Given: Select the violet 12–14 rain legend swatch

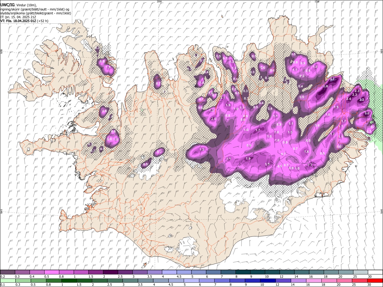Looking at the screenshot, I should 283,280.
